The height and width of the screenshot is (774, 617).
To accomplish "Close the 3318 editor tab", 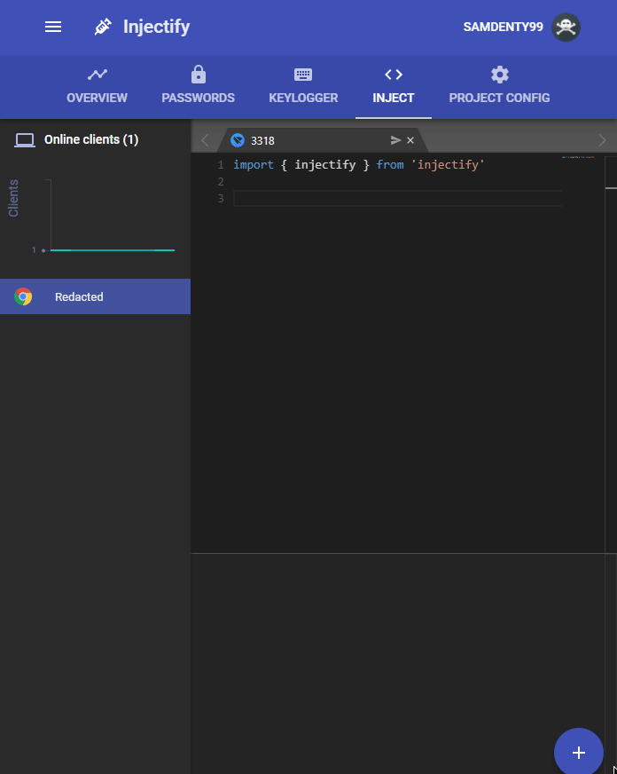I will click(410, 140).
